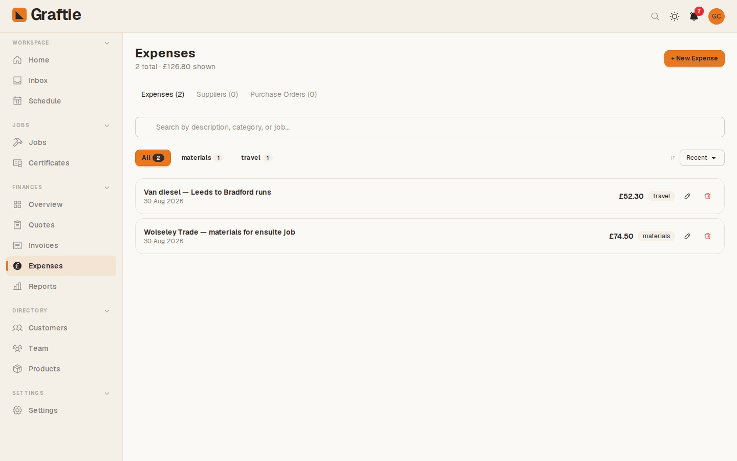This screenshot has width=737, height=461.
Task: Filter expenses by materials category
Action: pos(202,158)
